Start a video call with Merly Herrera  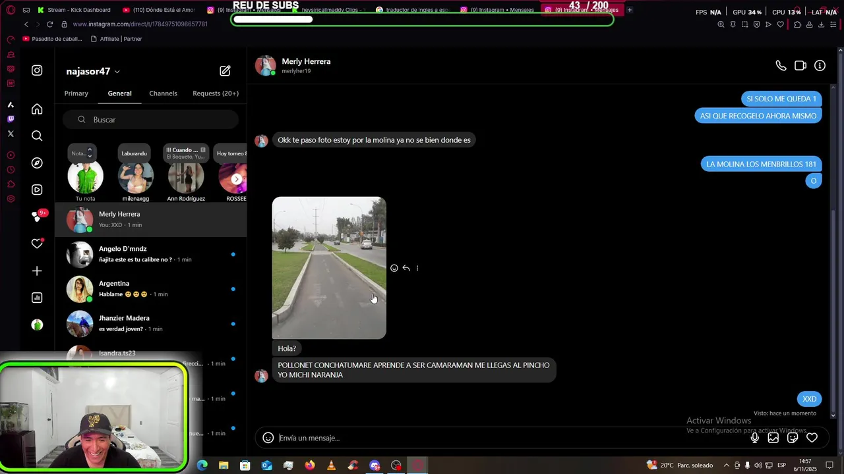click(x=800, y=66)
